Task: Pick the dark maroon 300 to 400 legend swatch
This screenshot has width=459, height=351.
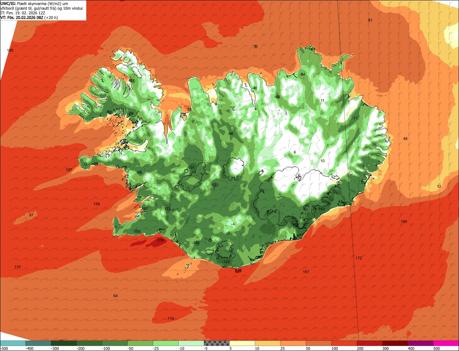Action: [395, 343]
